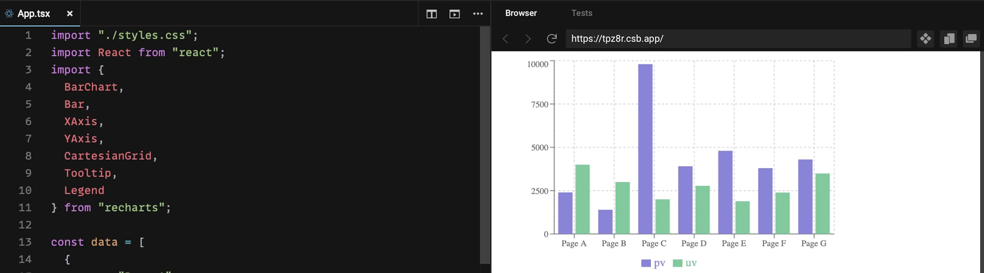Click the copy pages icon in preview toolbar
984x273 pixels.
(x=949, y=39)
